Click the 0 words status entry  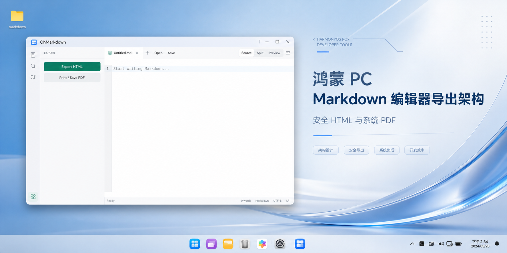pyautogui.click(x=246, y=201)
